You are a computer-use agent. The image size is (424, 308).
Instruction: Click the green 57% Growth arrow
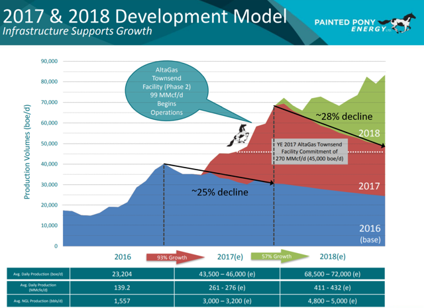[280, 256]
